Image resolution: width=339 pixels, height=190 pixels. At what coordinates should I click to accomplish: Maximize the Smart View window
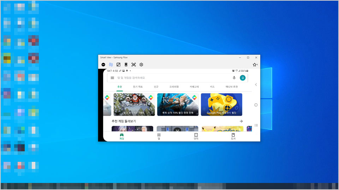[x=248, y=57]
